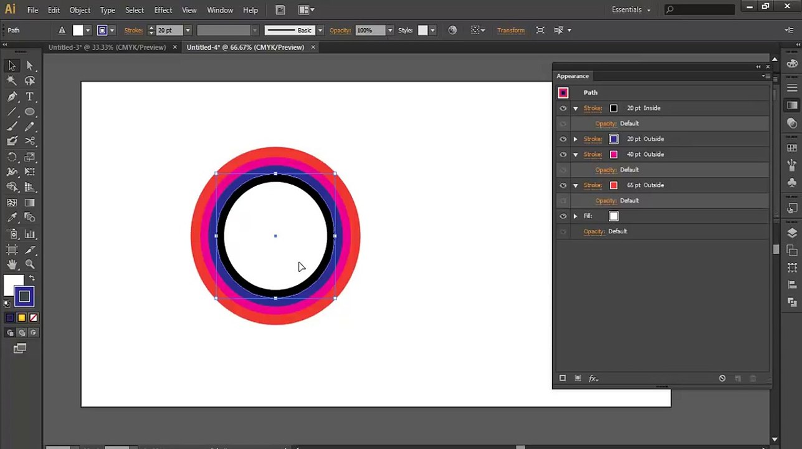Open Add New Effect fx menu
The width and height of the screenshot is (802, 449).
click(593, 378)
